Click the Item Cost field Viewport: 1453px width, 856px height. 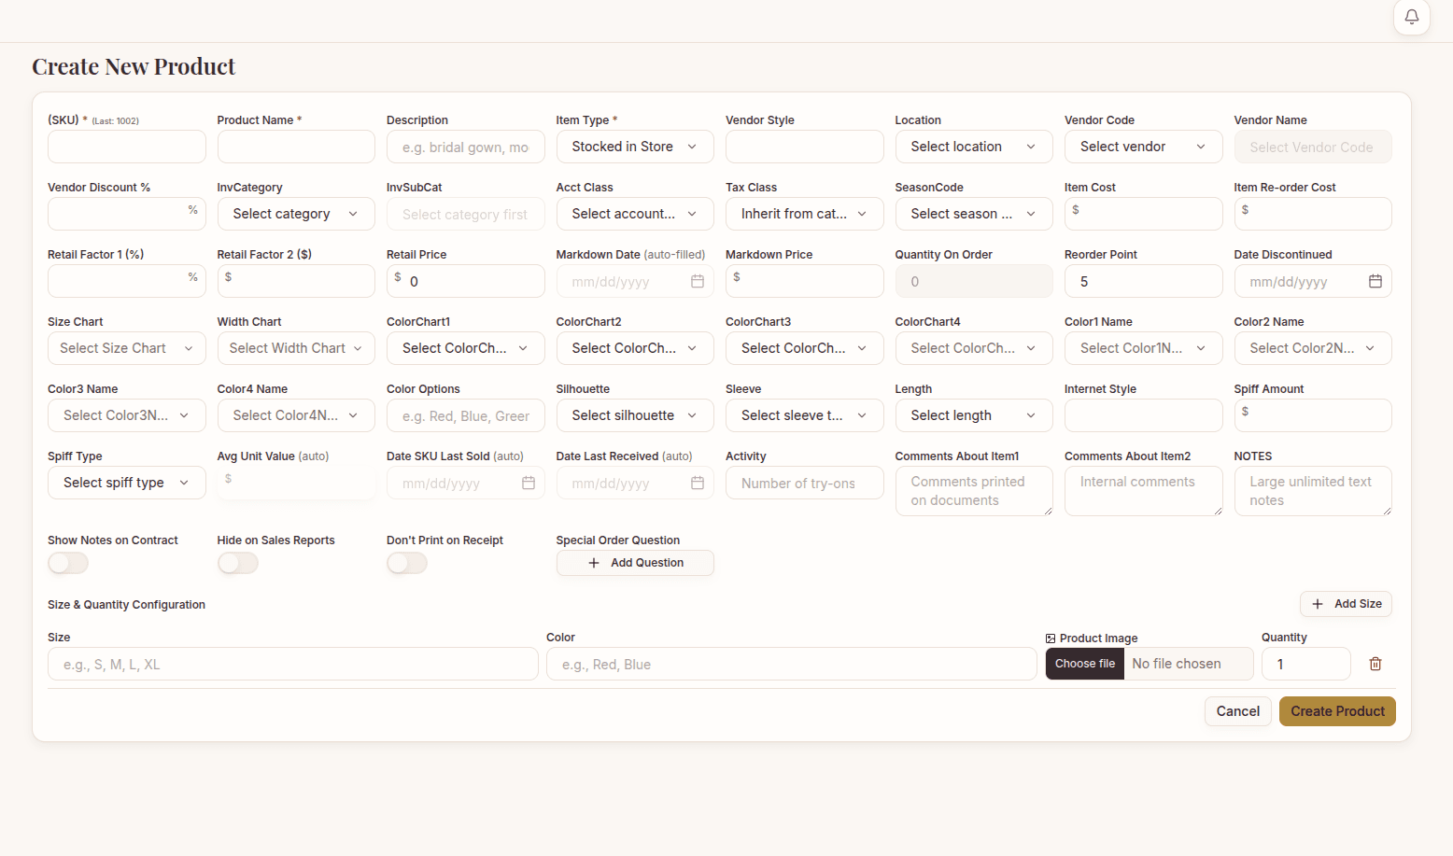(1143, 214)
